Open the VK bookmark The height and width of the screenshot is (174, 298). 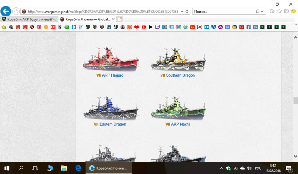256,27
